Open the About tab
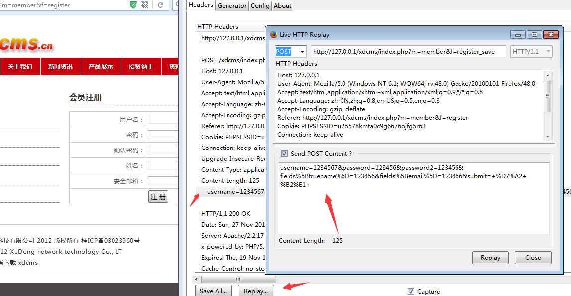This screenshot has width=571, height=296. click(282, 6)
